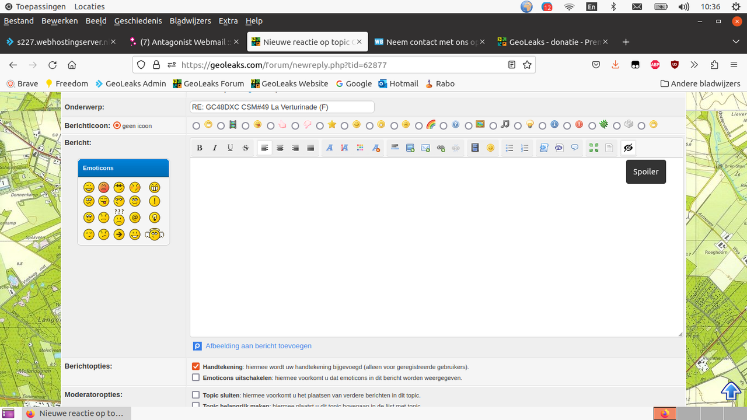
Task: Toggle bold formatting in message editor
Action: click(200, 148)
